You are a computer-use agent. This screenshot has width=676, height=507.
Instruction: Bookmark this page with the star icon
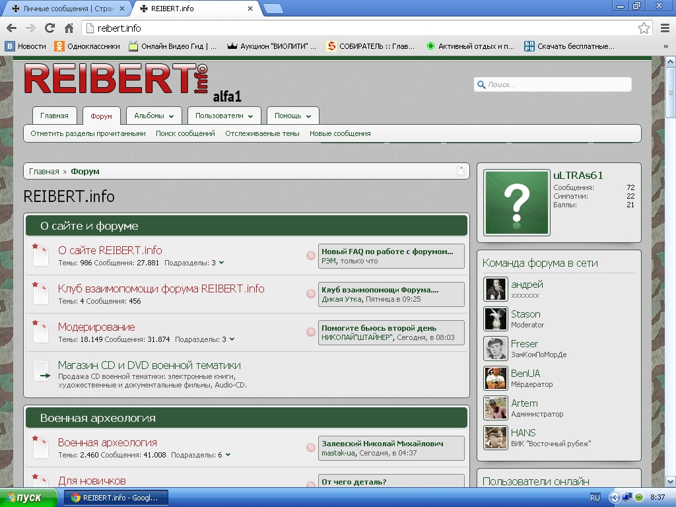click(644, 28)
